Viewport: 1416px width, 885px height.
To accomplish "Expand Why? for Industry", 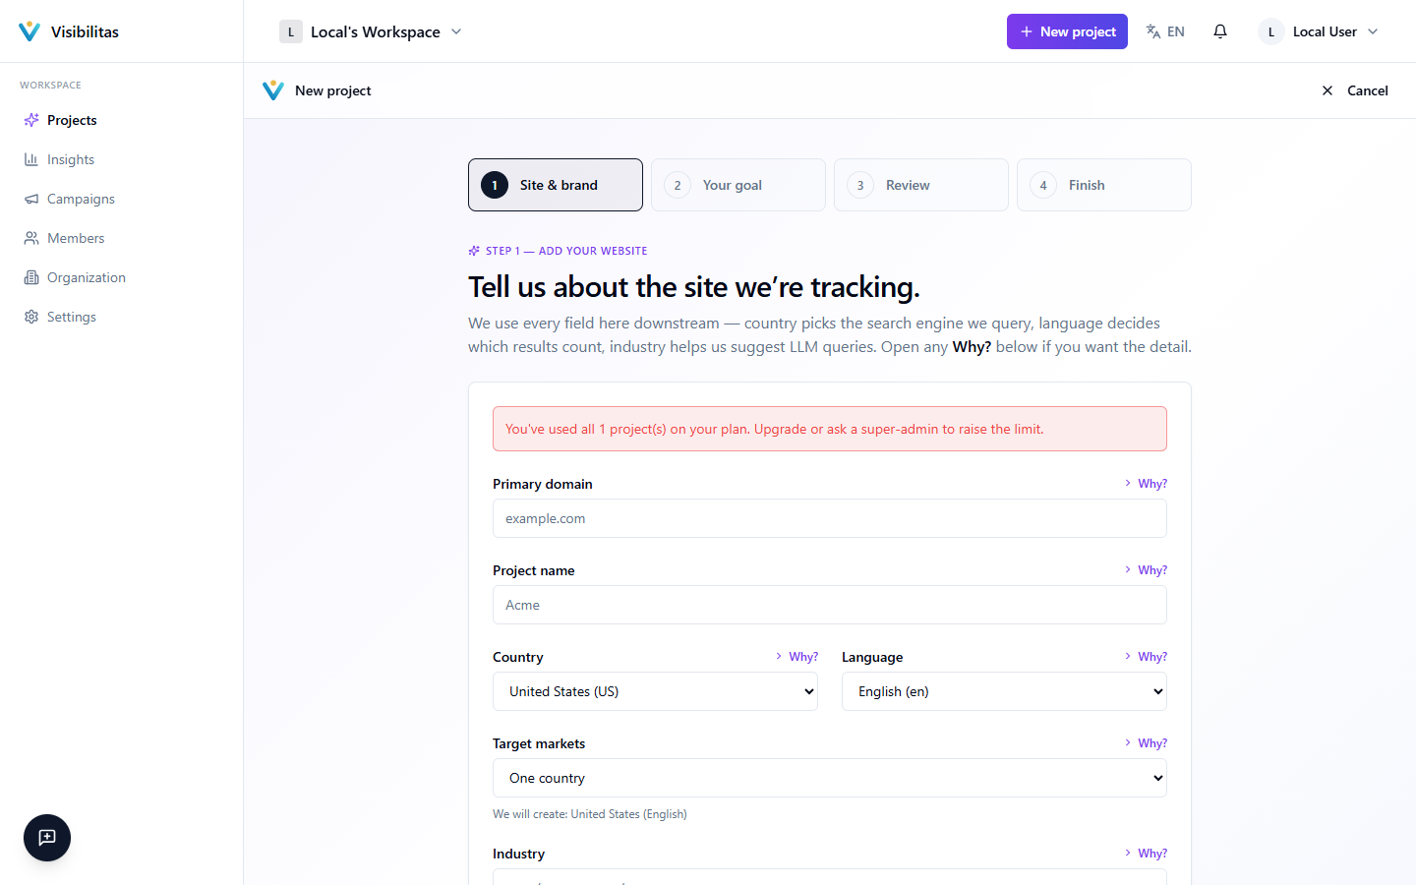I will [1146, 854].
